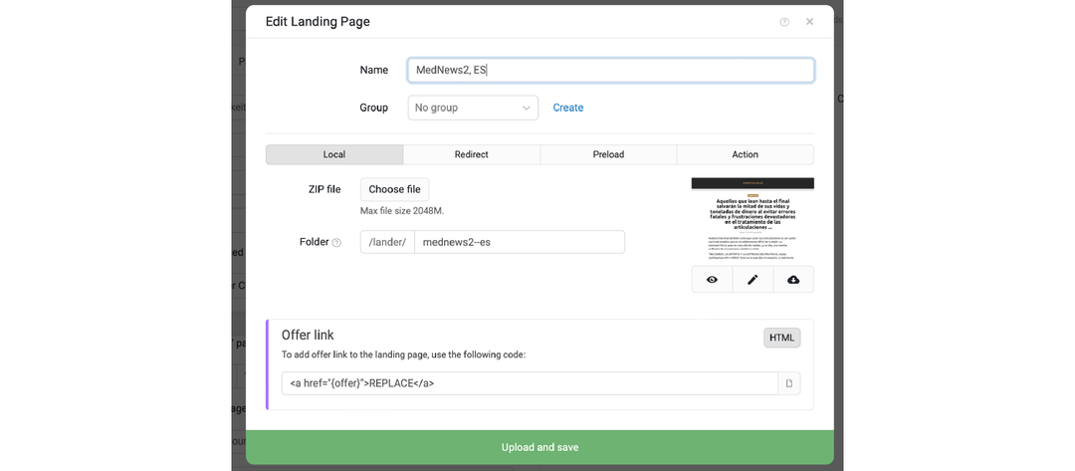Copy the offer link code with the copy icon
The height and width of the screenshot is (471, 1075).
(789, 383)
